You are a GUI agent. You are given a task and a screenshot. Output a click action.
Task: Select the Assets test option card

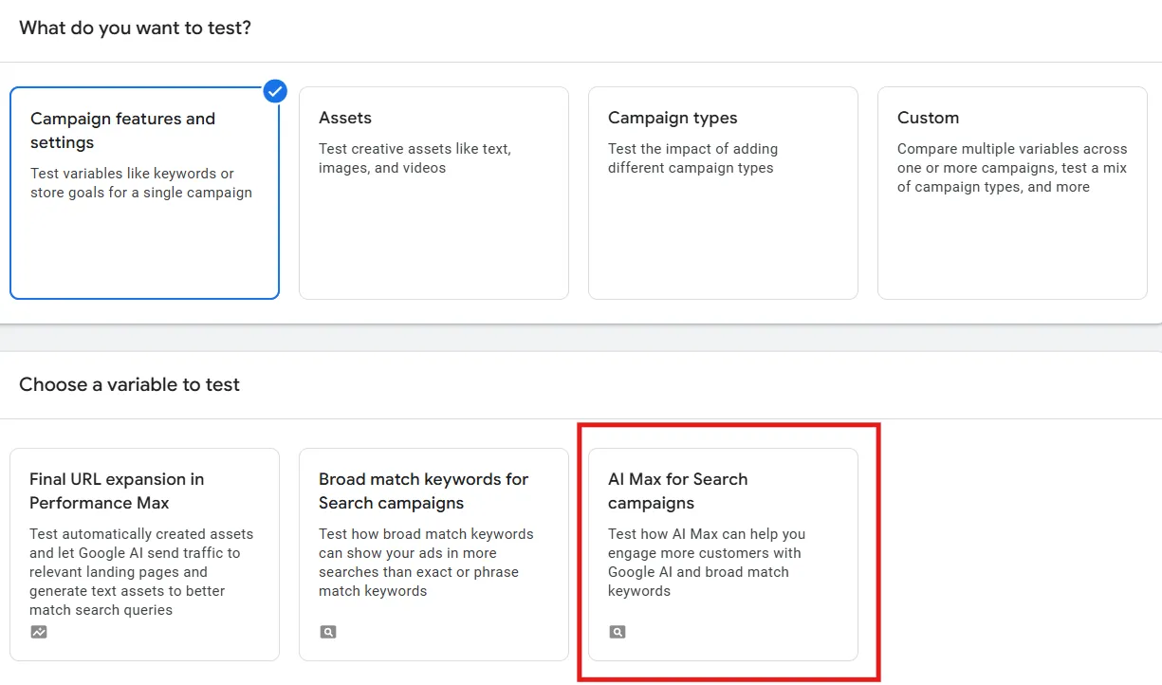(433, 193)
